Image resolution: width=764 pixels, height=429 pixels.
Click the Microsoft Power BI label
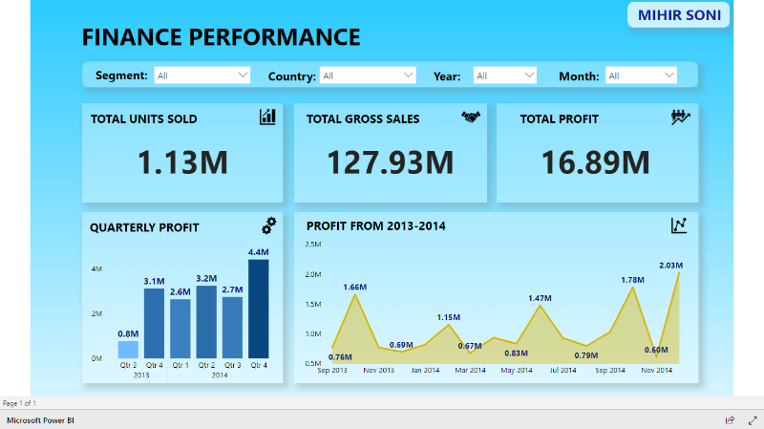tap(42, 419)
